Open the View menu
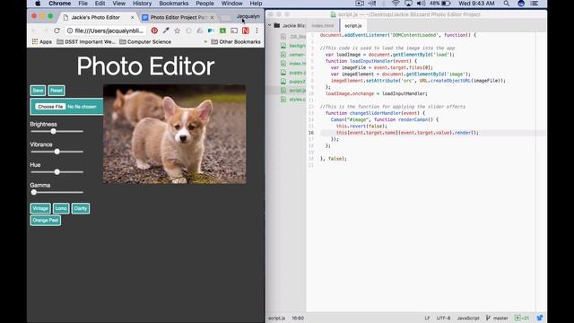This screenshot has width=574, height=323. point(118,4)
